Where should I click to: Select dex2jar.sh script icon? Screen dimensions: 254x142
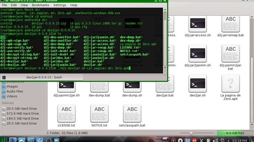(198, 83)
